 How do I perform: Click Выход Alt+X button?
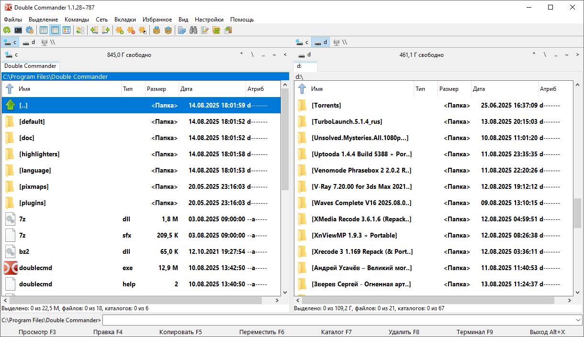point(547,332)
